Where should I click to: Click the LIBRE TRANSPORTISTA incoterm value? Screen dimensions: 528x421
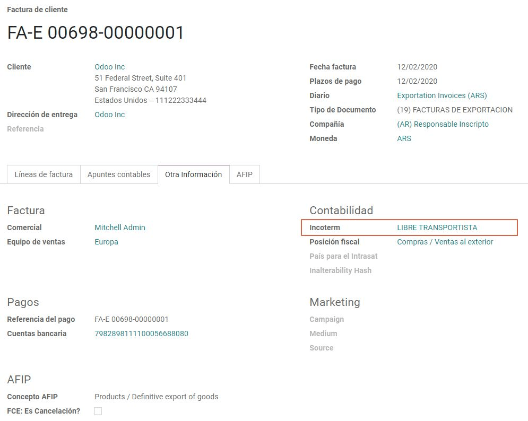pyautogui.click(x=437, y=227)
